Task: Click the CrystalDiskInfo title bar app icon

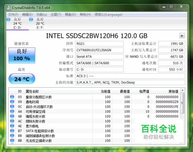Action: click(x=8, y=8)
